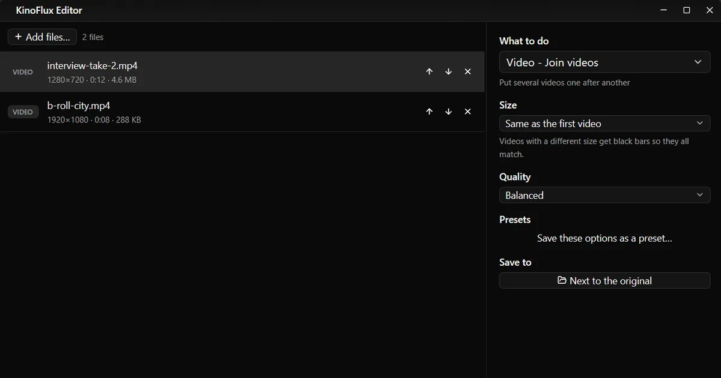The height and width of the screenshot is (378, 721).
Task: Click the 1280×720 · 0:12 · 4.6 MB details
Action: click(x=92, y=80)
